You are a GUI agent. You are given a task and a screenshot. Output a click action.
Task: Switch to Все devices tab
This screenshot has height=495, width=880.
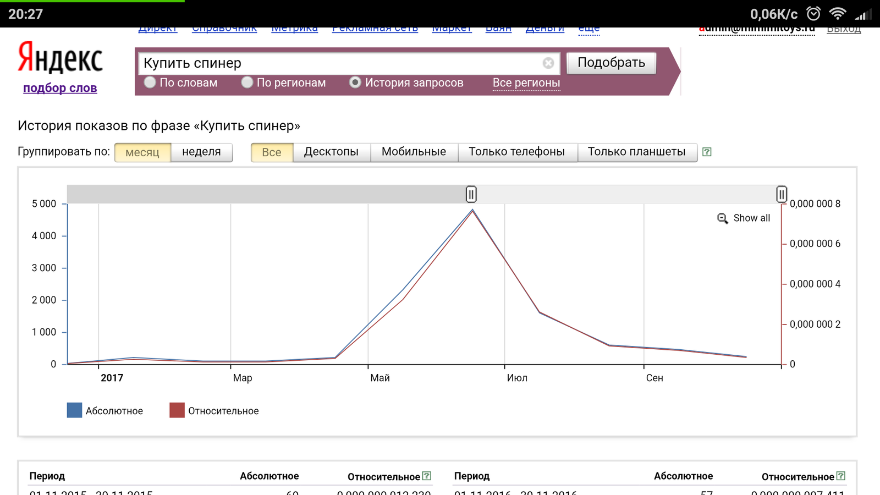(x=272, y=152)
